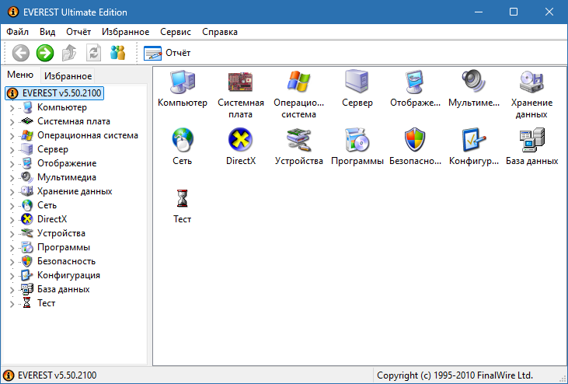Expand the Сеть tree node
568x384 pixels.
[x=12, y=206]
